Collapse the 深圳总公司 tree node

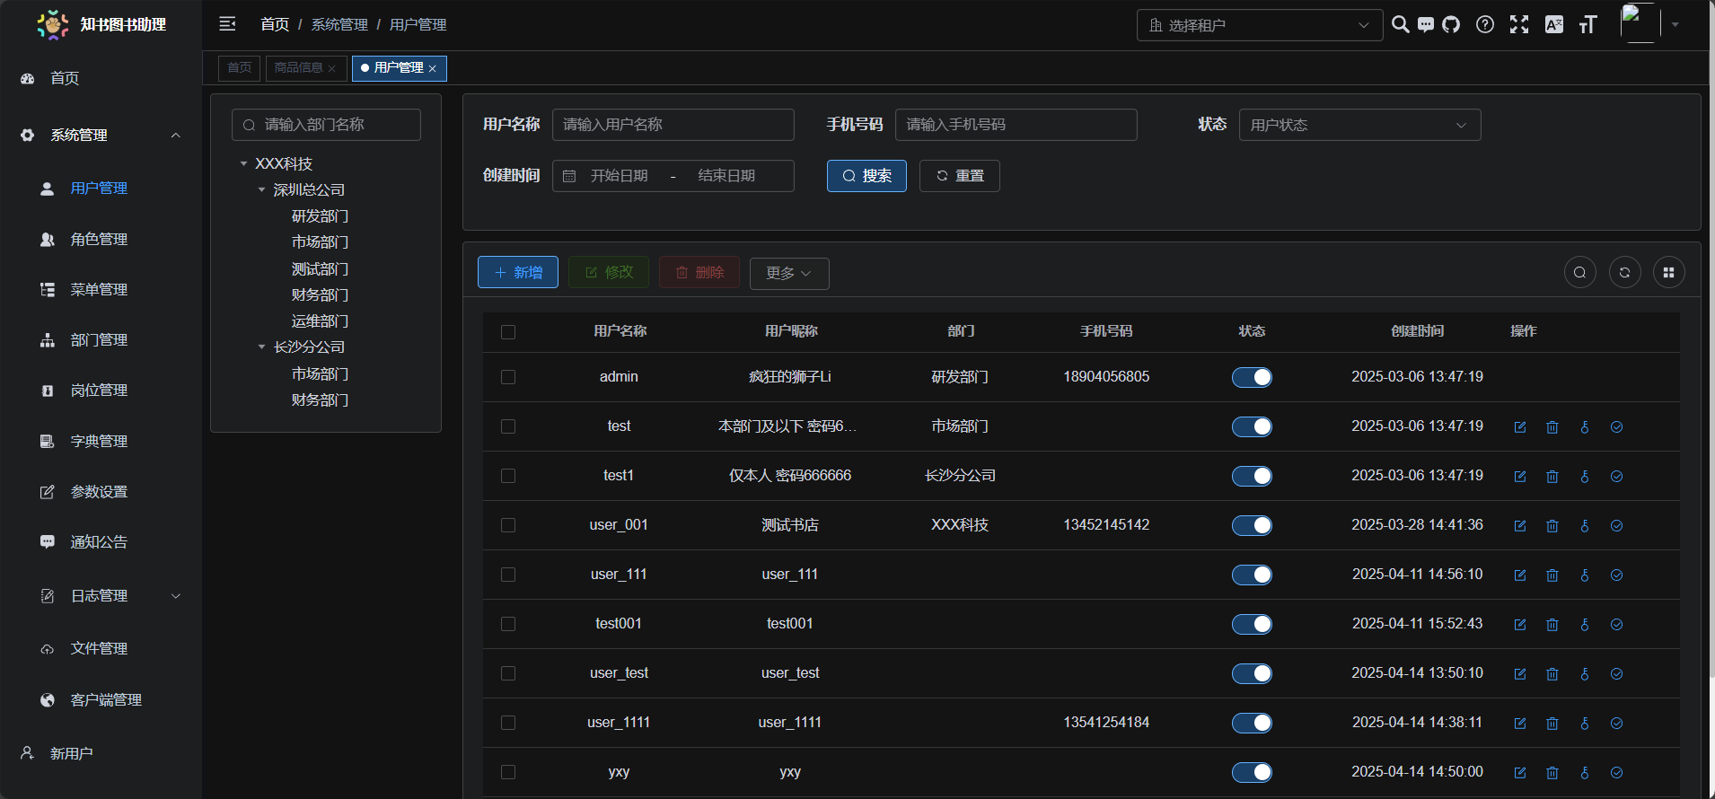pos(262,190)
